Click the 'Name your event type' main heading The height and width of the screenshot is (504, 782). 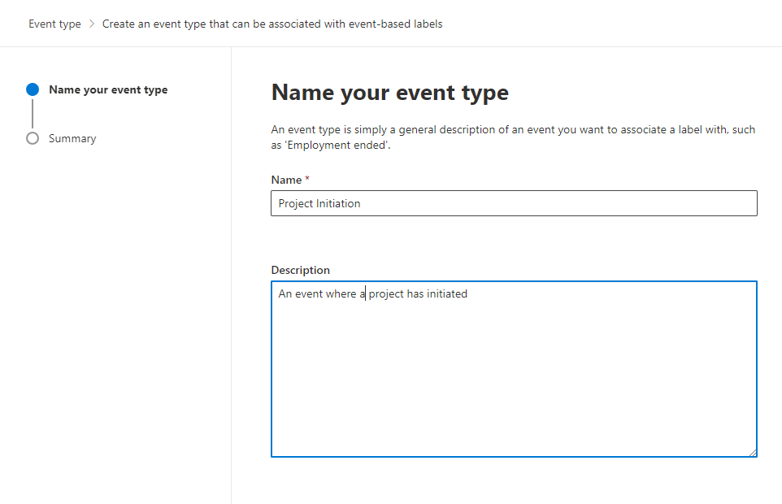(389, 93)
